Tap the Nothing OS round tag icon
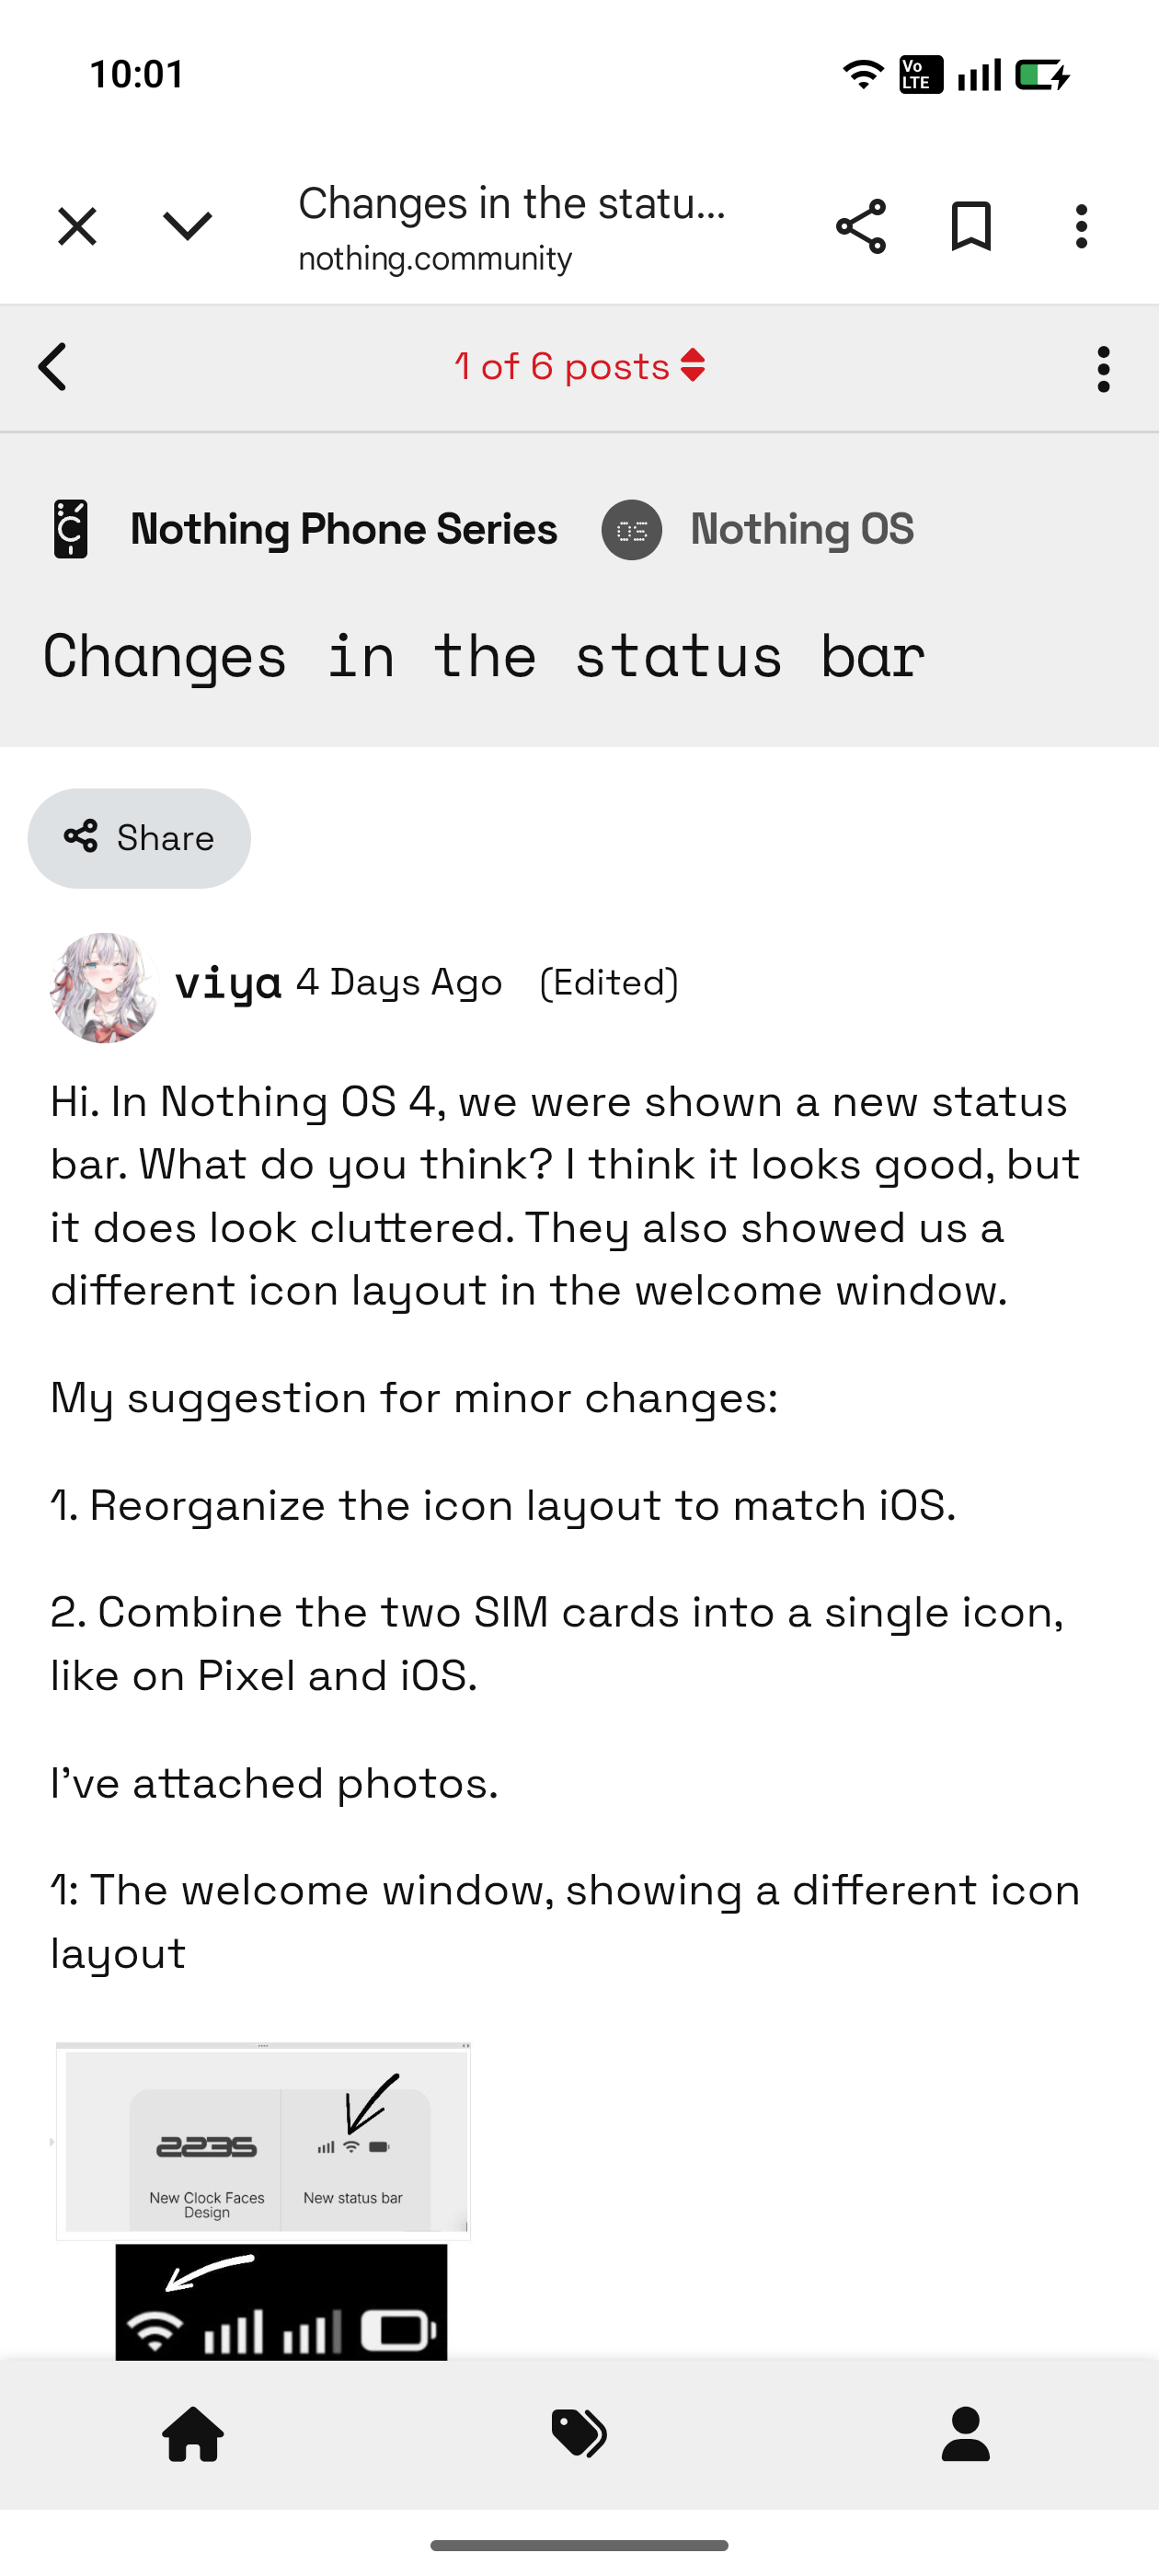The image size is (1159, 2576). tap(631, 530)
